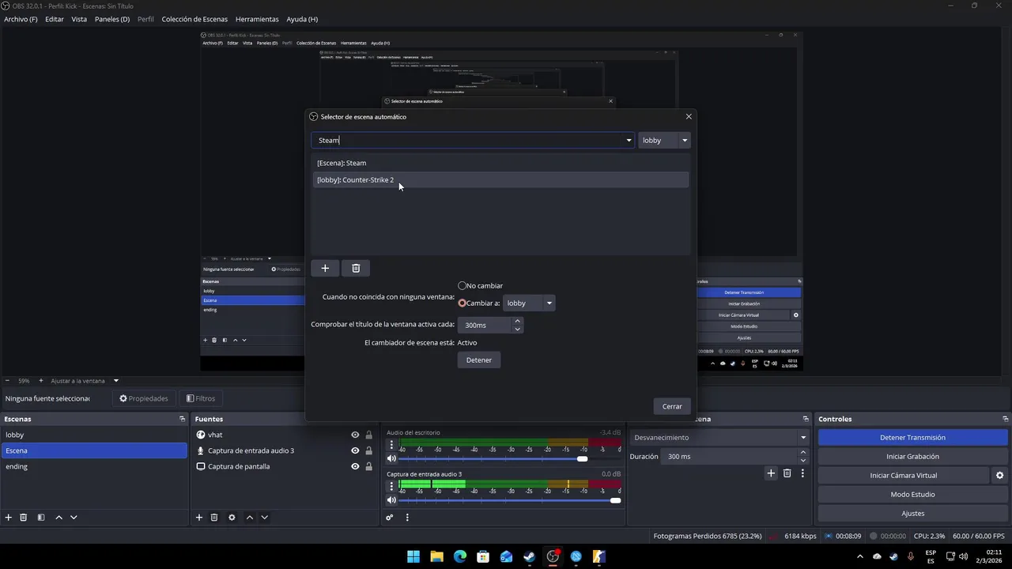Add a new scene in Escenas panel
Screen dimensions: 1012x569
(9, 518)
